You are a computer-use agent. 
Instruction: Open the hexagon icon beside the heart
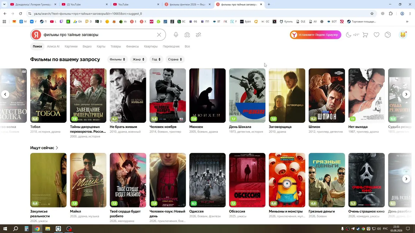click(x=388, y=35)
